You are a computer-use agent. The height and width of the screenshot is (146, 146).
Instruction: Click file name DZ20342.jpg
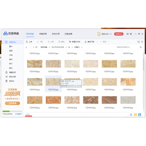(x=72, y=108)
